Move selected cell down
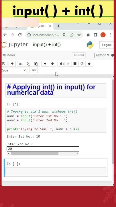This screenshot has height=207, width=116. coord(52,64)
